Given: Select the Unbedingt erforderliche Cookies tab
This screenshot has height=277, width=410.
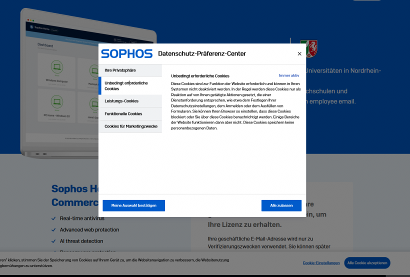Looking at the screenshot, I should click(x=130, y=86).
